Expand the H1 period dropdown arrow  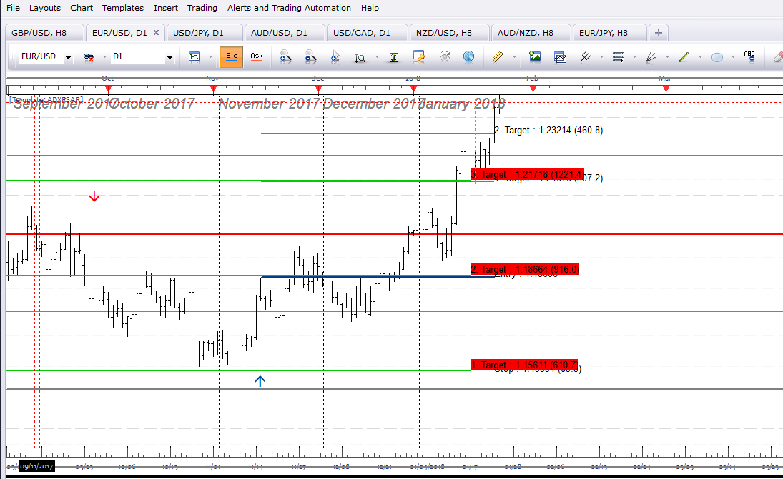click(210, 57)
